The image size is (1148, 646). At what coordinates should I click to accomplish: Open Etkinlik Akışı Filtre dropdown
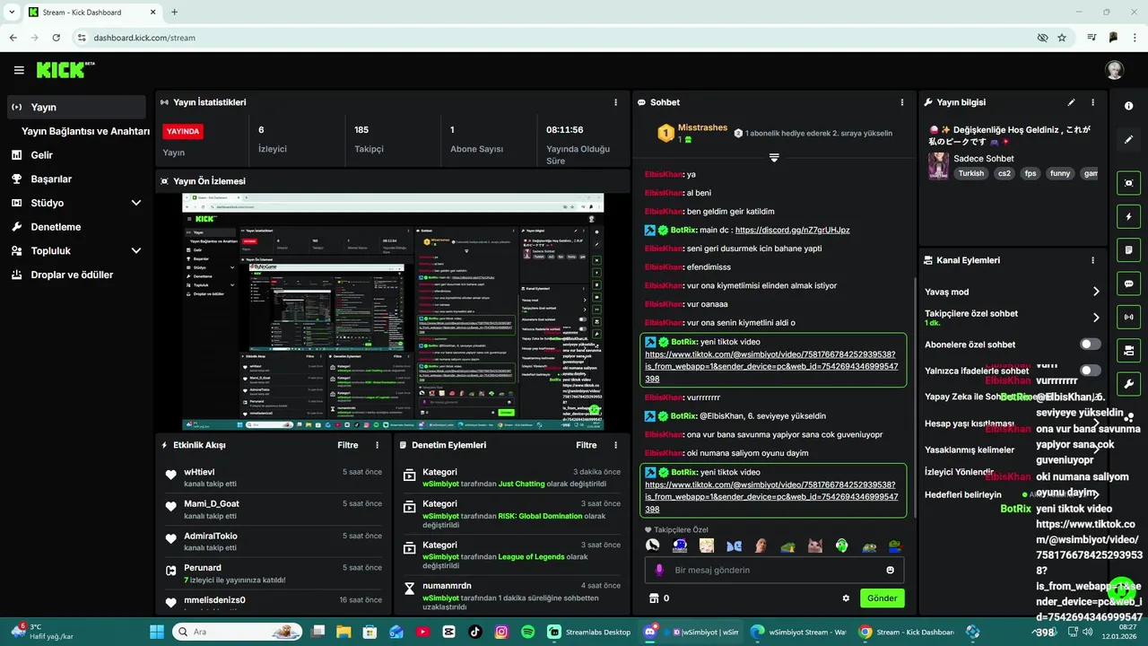[348, 445]
